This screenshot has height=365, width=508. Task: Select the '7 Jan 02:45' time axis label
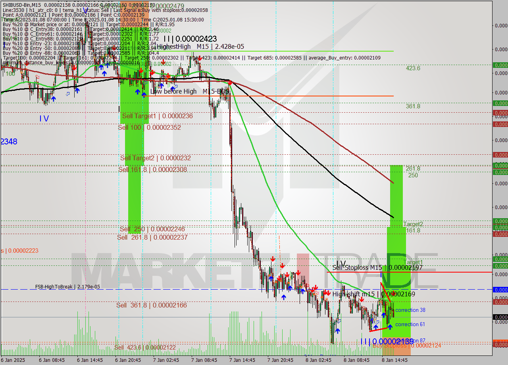pos(166,360)
